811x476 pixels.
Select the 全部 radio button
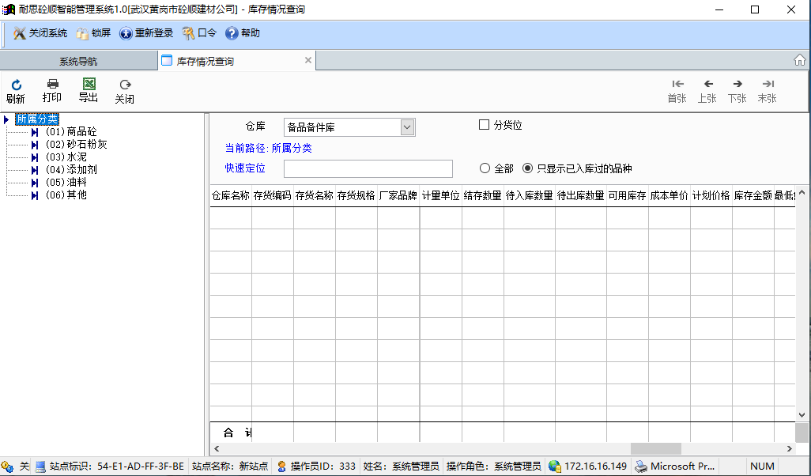coord(485,168)
